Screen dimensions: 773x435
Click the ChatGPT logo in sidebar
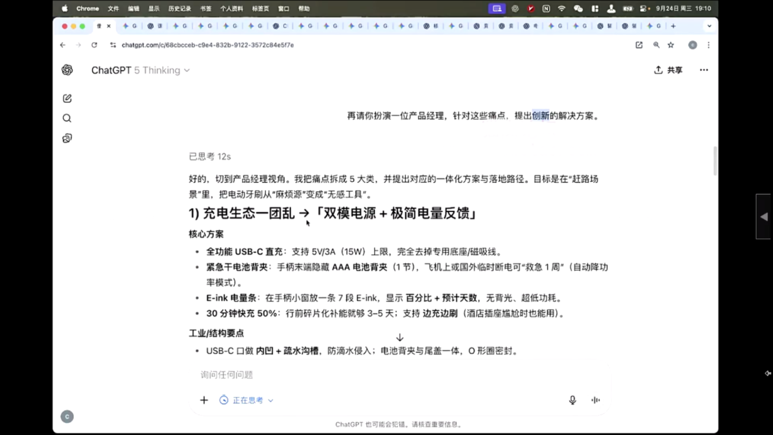(x=67, y=70)
